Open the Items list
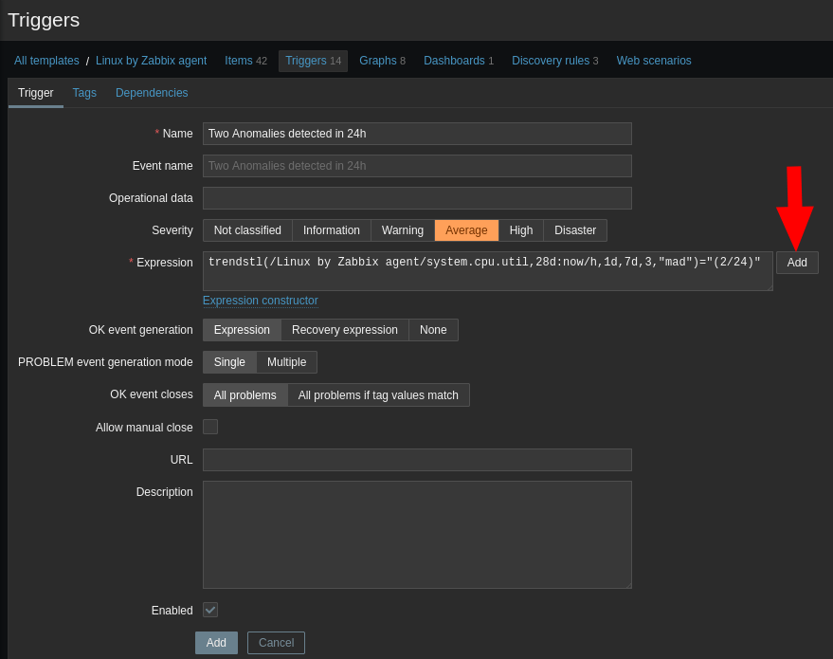833x659 pixels. pyautogui.click(x=238, y=60)
